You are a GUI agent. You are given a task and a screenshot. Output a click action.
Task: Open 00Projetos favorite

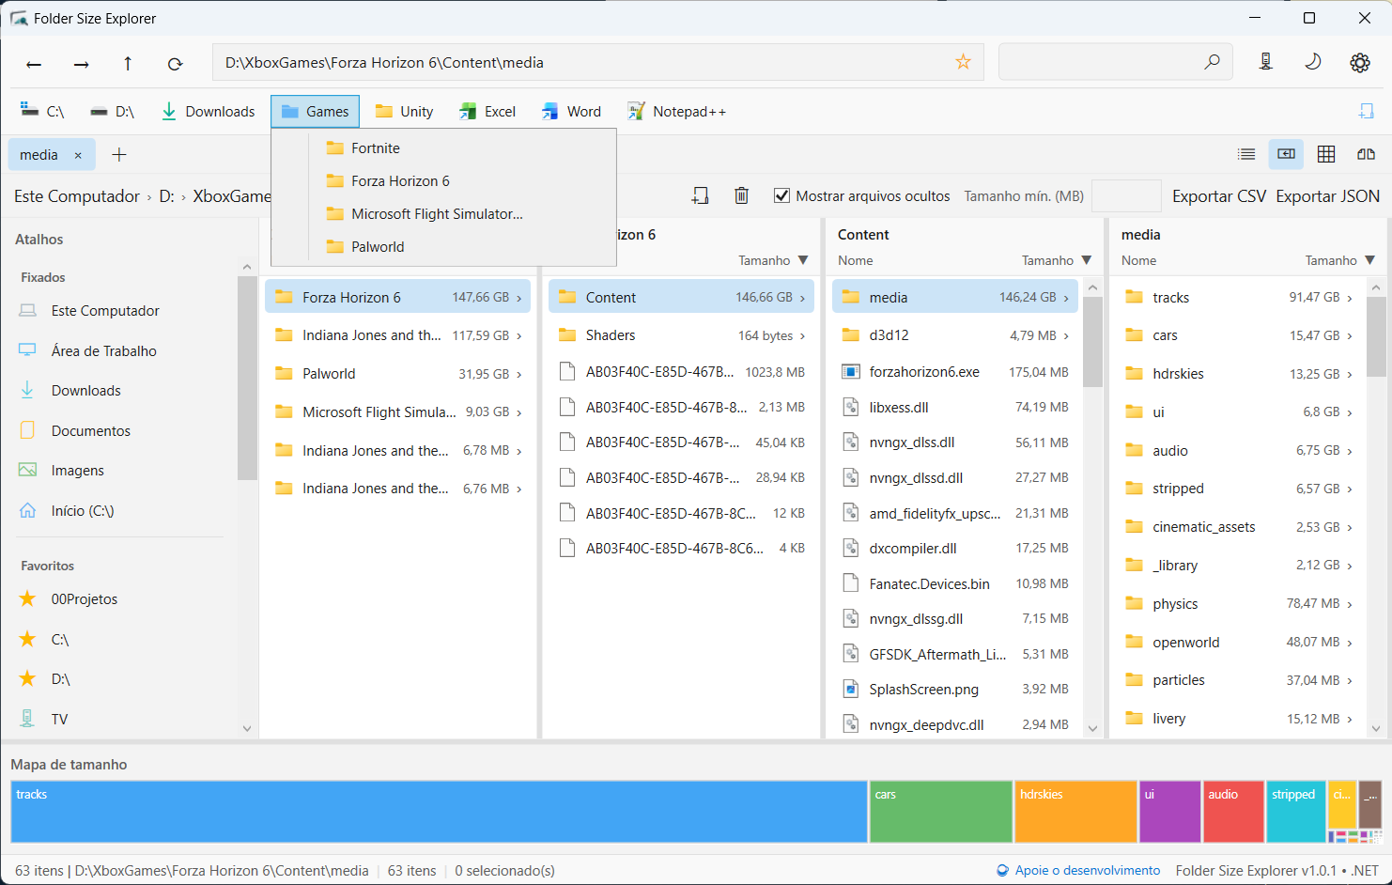click(84, 599)
